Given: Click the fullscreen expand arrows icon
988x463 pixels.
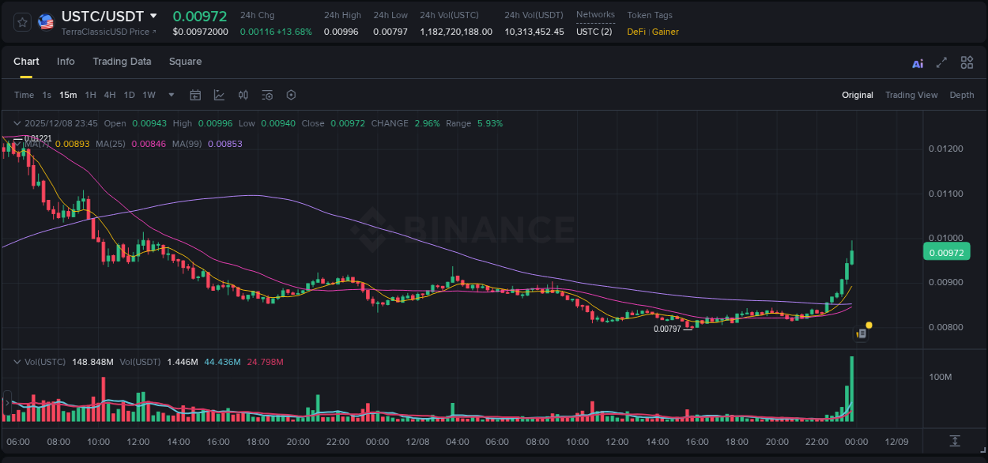Looking at the screenshot, I should coord(942,62).
